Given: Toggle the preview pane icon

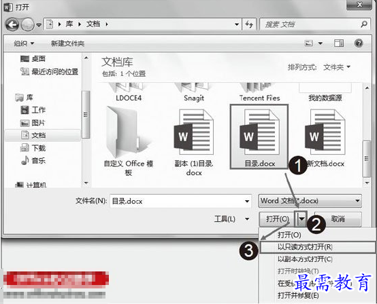Looking at the screenshot, I should click(339, 43).
